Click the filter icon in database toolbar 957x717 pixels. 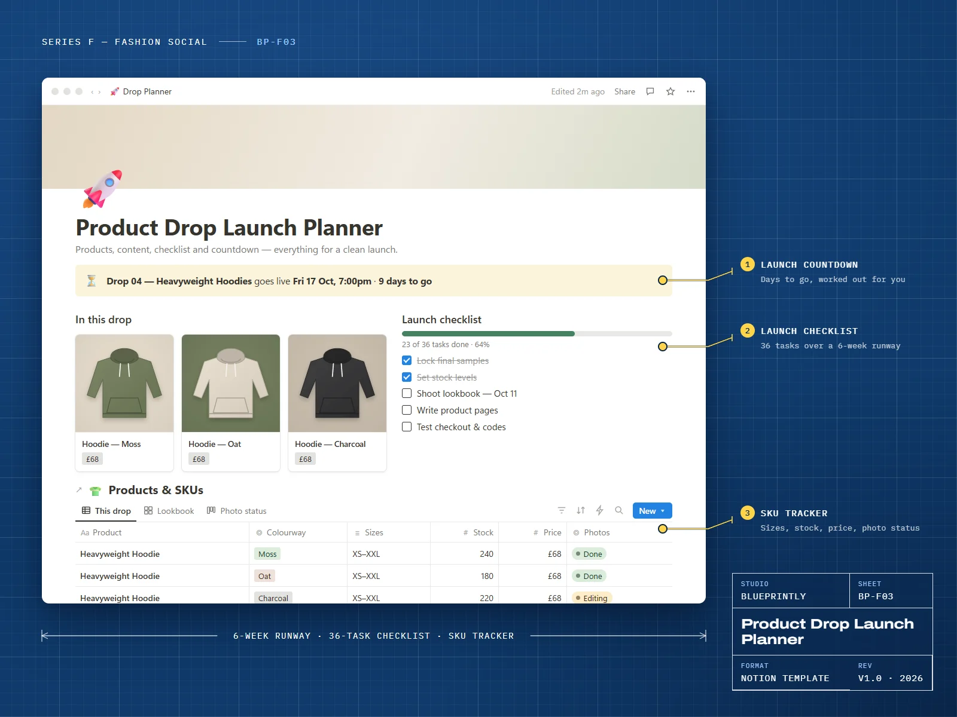point(562,510)
